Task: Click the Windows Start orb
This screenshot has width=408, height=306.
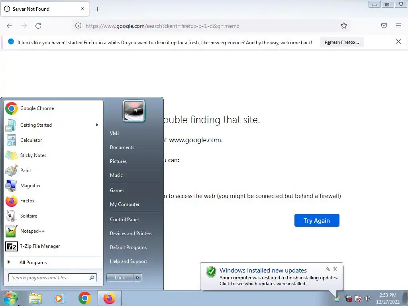Action: tap(10, 298)
